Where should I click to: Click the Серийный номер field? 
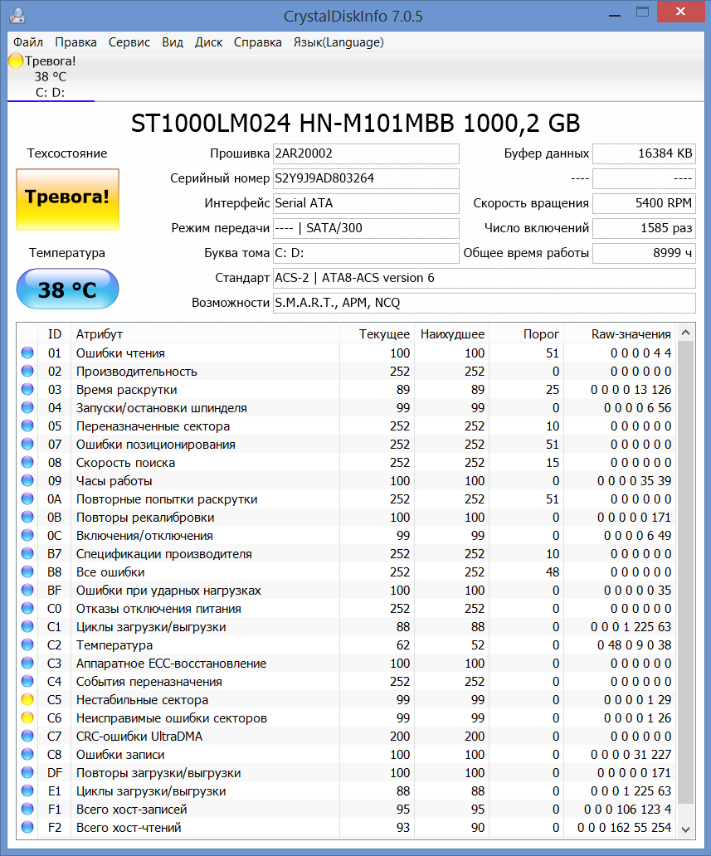coord(366,178)
